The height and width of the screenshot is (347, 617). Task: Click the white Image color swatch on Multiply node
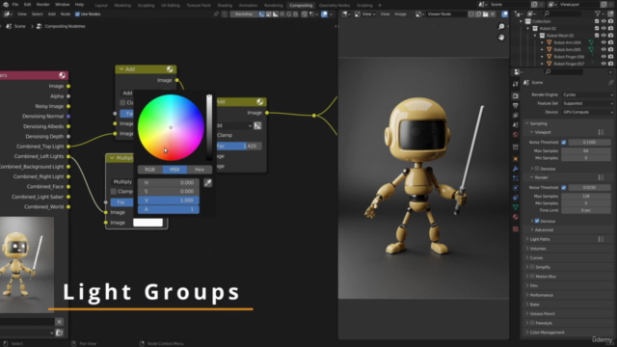tap(148, 223)
